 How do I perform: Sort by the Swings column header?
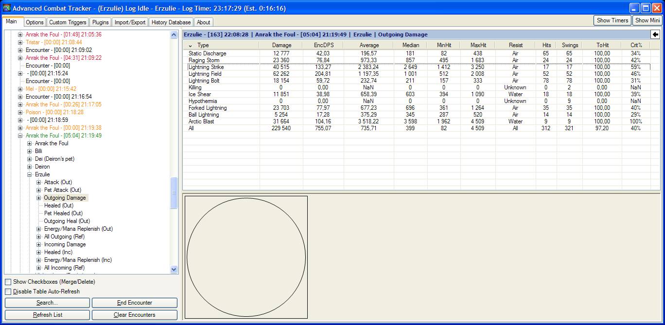570,45
